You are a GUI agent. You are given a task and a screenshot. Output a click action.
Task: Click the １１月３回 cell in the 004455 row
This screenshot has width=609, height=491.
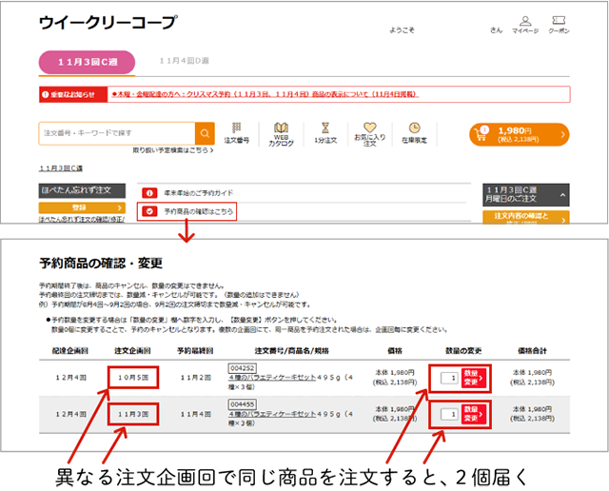tap(133, 414)
